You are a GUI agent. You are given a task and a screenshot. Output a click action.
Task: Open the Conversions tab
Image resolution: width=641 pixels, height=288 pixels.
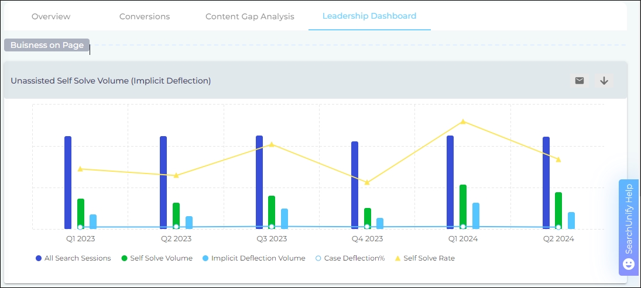pyautogui.click(x=145, y=16)
